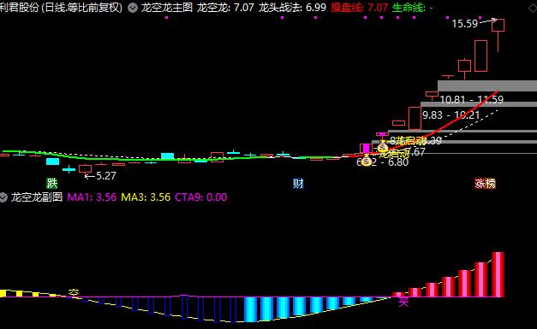Click the 9.83 - 10.21 price range label
This screenshot has width=537, height=329.
pos(450,115)
